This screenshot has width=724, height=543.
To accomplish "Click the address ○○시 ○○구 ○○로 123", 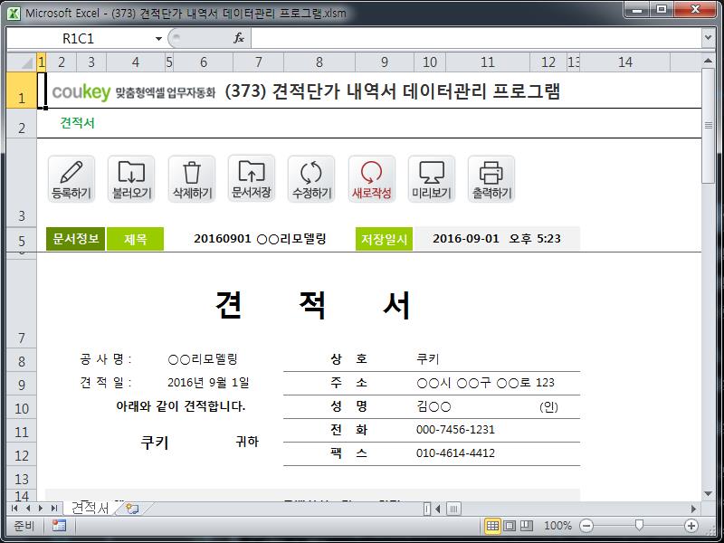I will coord(485,383).
